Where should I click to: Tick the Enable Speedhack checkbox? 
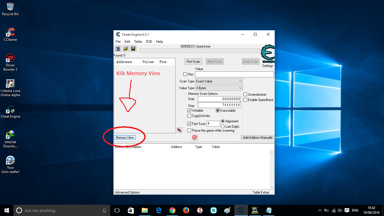[x=245, y=100]
